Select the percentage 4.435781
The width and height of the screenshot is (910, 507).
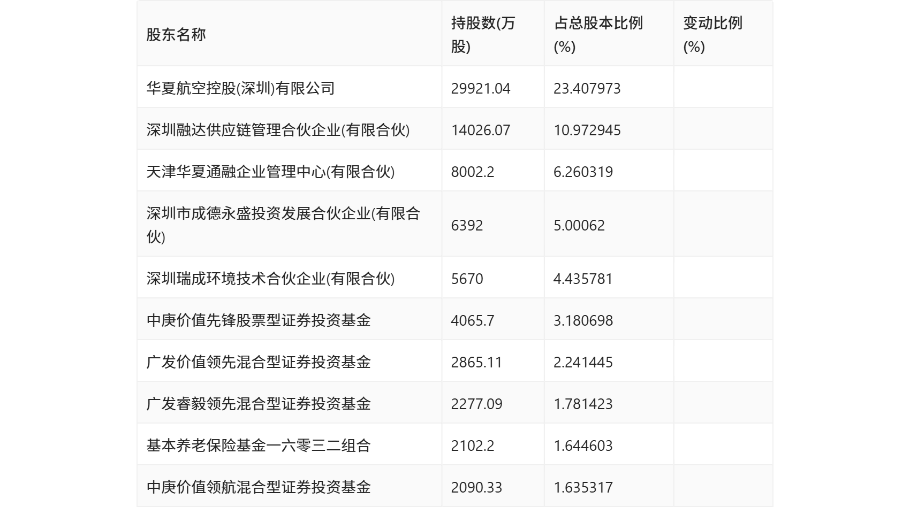coord(583,279)
